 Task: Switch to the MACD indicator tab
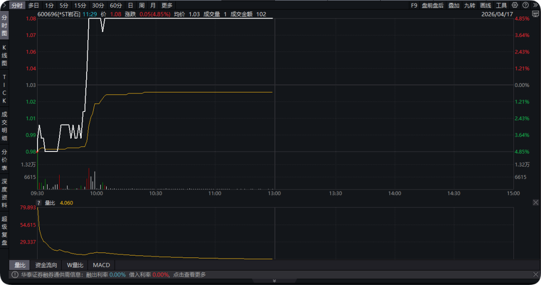[x=101, y=264]
